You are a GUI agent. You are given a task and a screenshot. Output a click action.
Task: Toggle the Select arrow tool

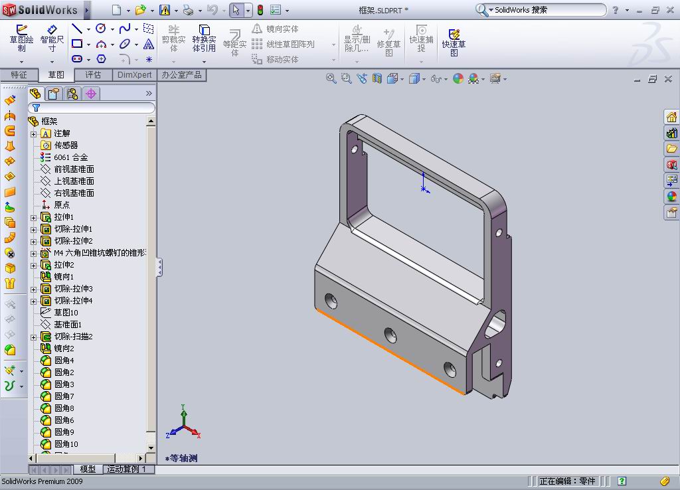tap(236, 10)
